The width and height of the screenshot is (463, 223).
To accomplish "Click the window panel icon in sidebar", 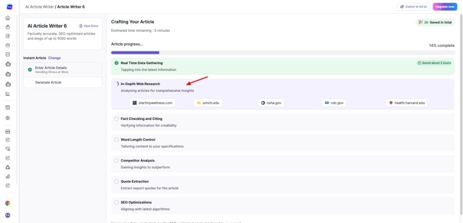I will 8,107.
